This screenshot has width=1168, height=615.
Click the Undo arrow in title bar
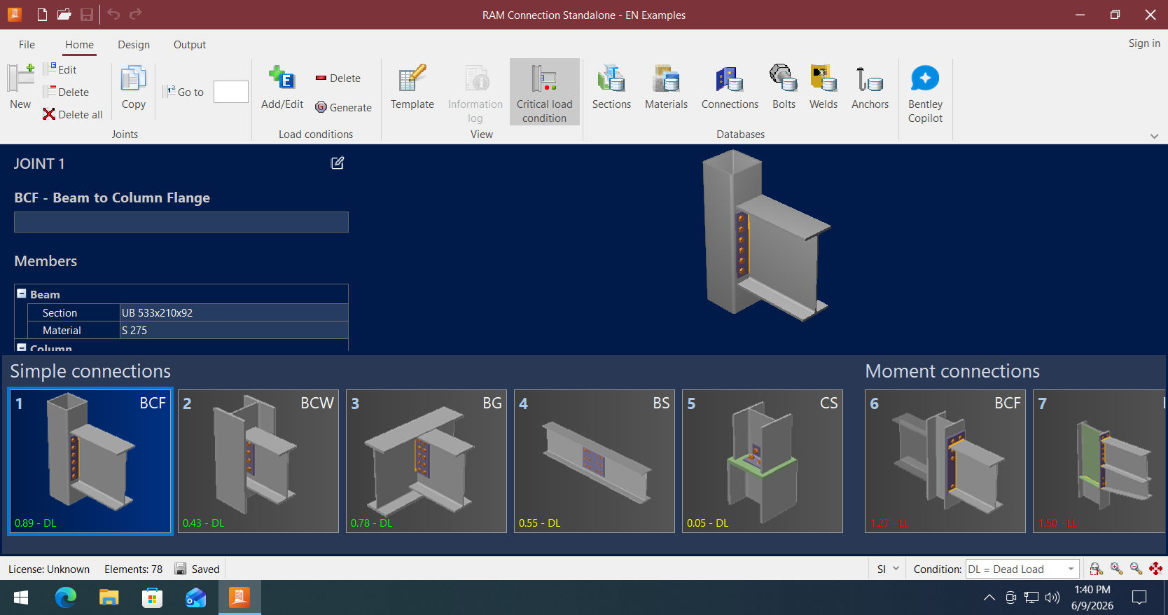tap(113, 14)
